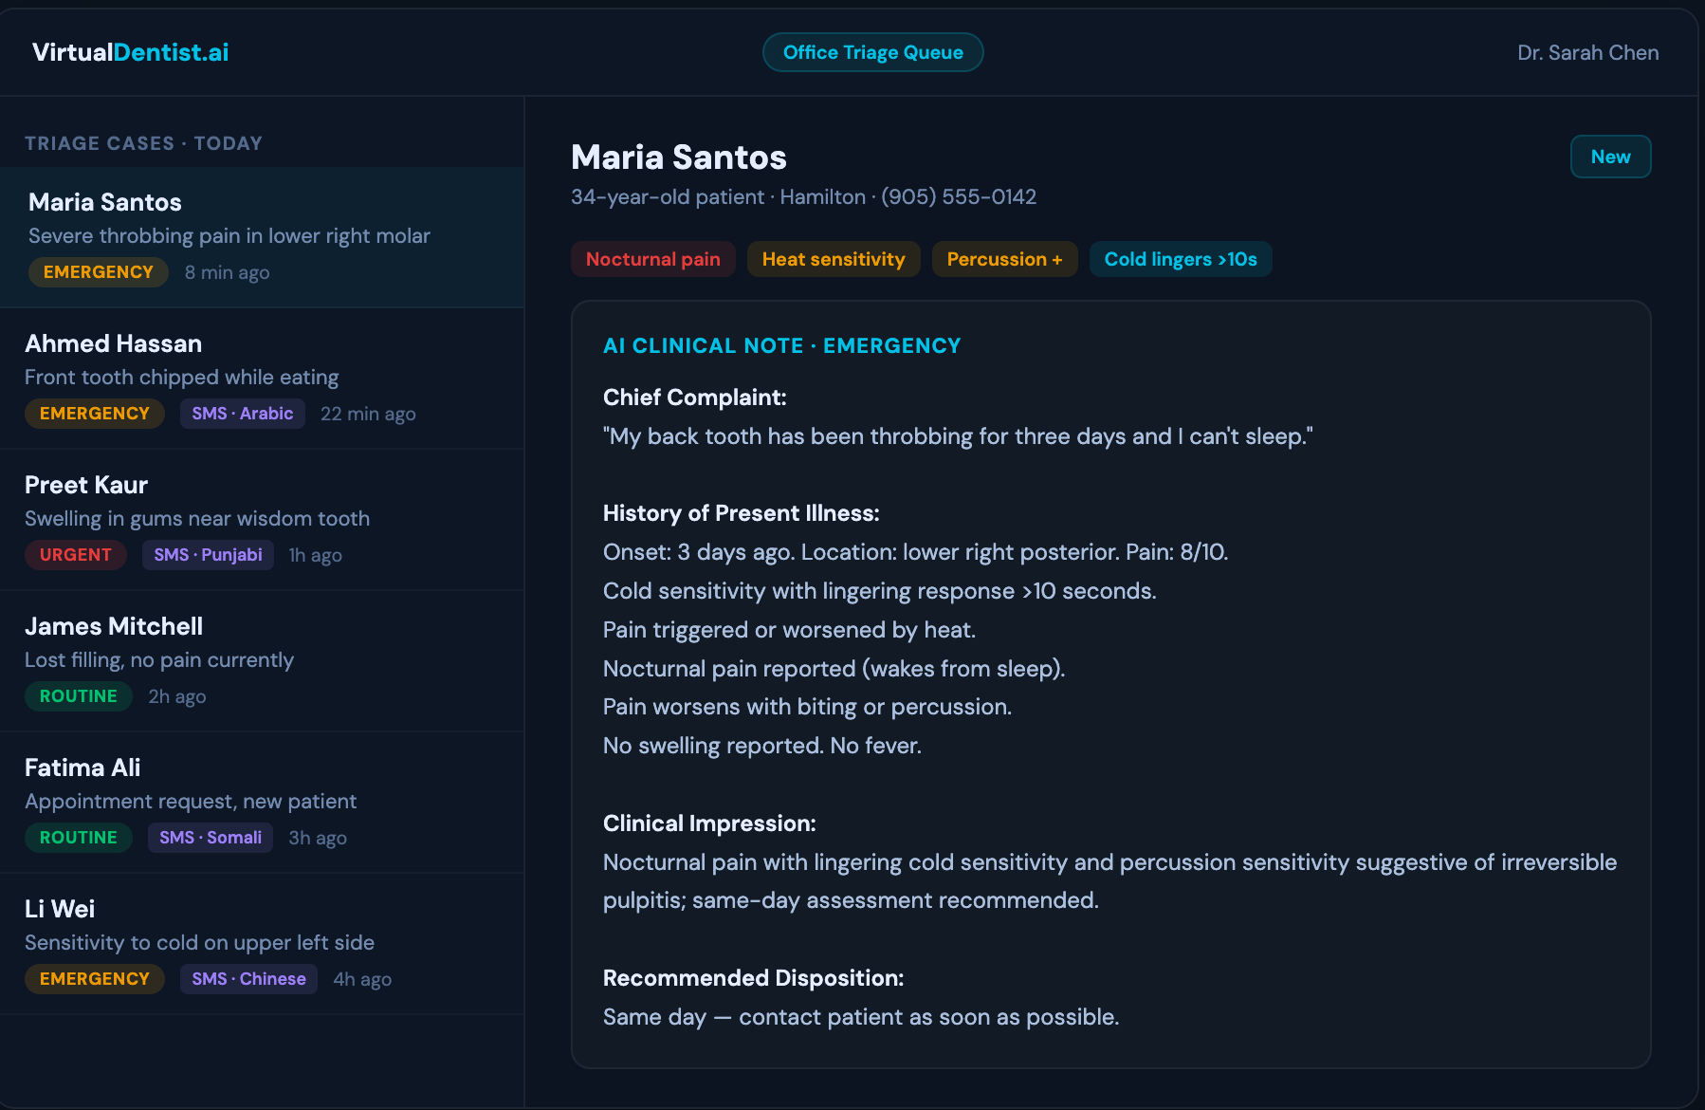Click the VirtualDentist.ai logo
This screenshot has height=1110, width=1705.
pyautogui.click(x=130, y=52)
